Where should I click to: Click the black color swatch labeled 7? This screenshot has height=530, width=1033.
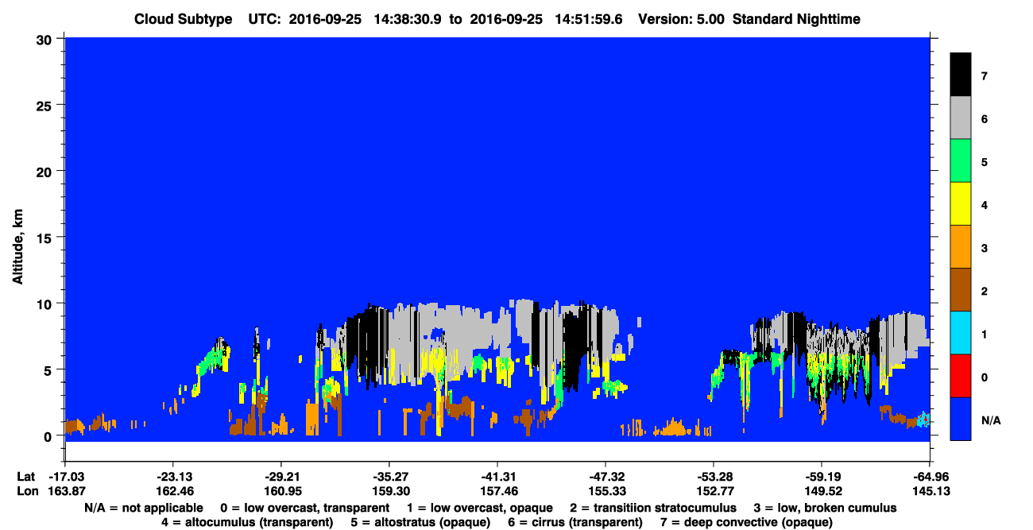[961, 75]
